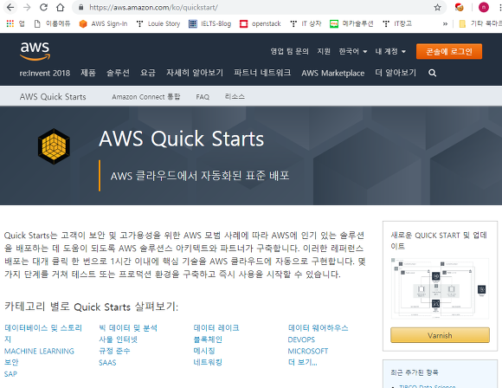Open the 한국어 language dropdown
Screen dimensions: 502x388
(x=352, y=51)
